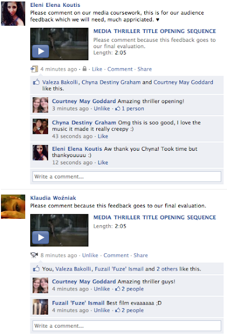The width and height of the screenshot is (227, 335).
Task: Like the first post by Eleni
Action: click(x=97, y=69)
